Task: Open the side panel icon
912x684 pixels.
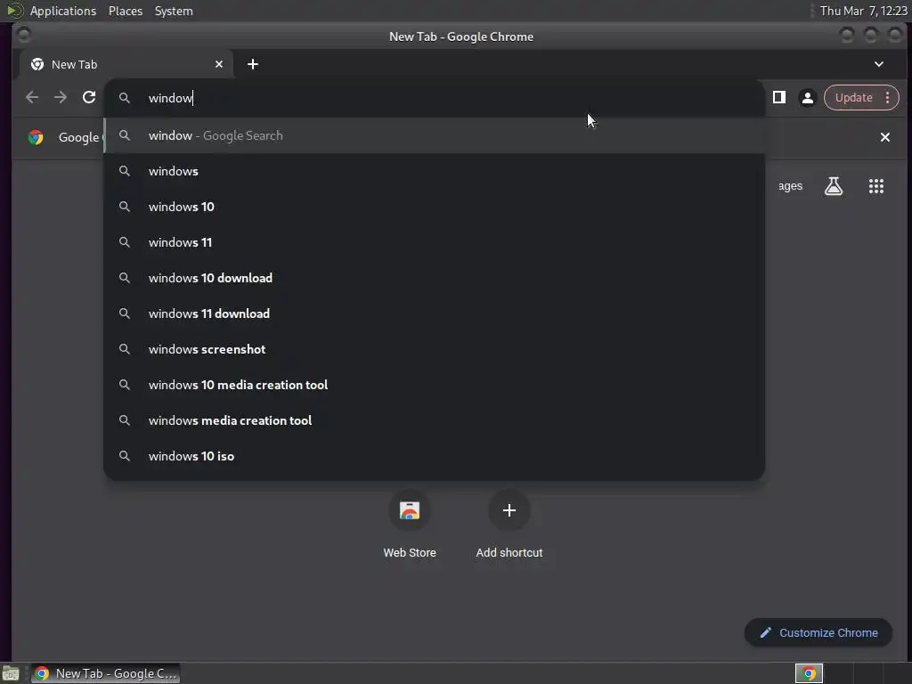Action: 778,97
